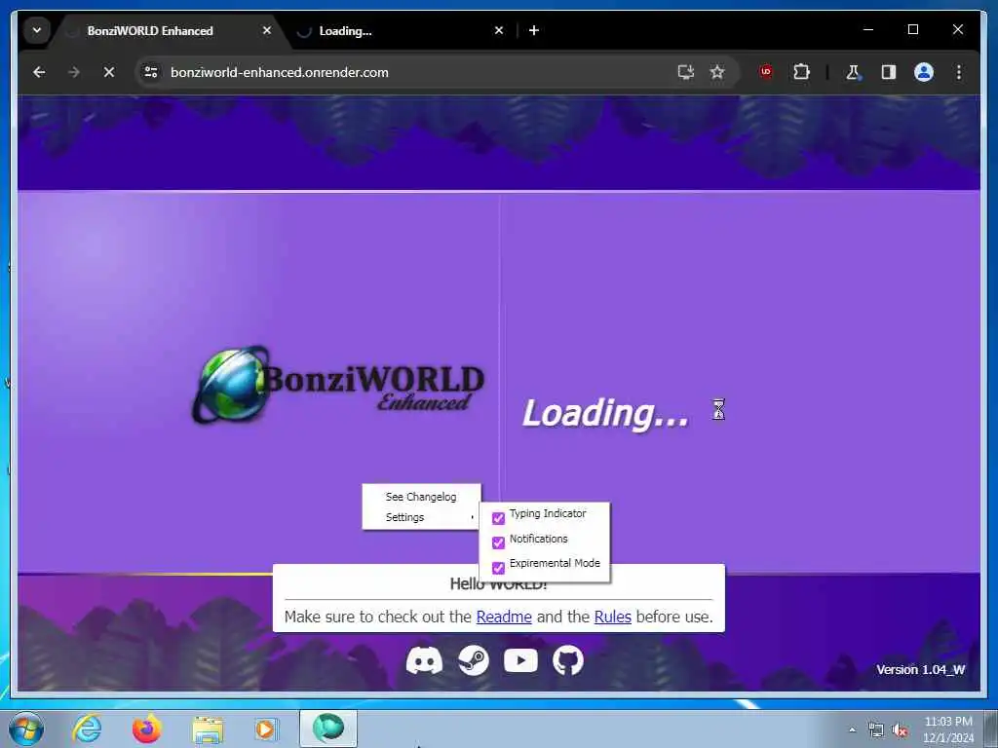The width and height of the screenshot is (998, 748).
Task: Open the Readme link
Action: [504, 617]
